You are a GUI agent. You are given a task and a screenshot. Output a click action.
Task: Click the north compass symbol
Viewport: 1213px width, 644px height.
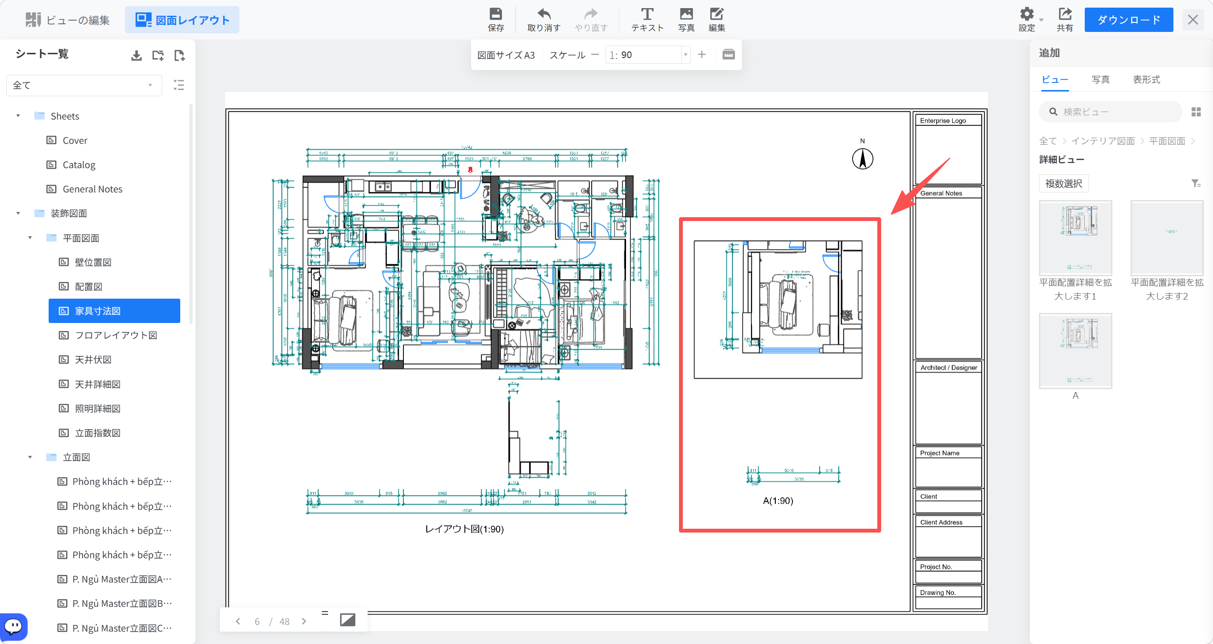(863, 158)
